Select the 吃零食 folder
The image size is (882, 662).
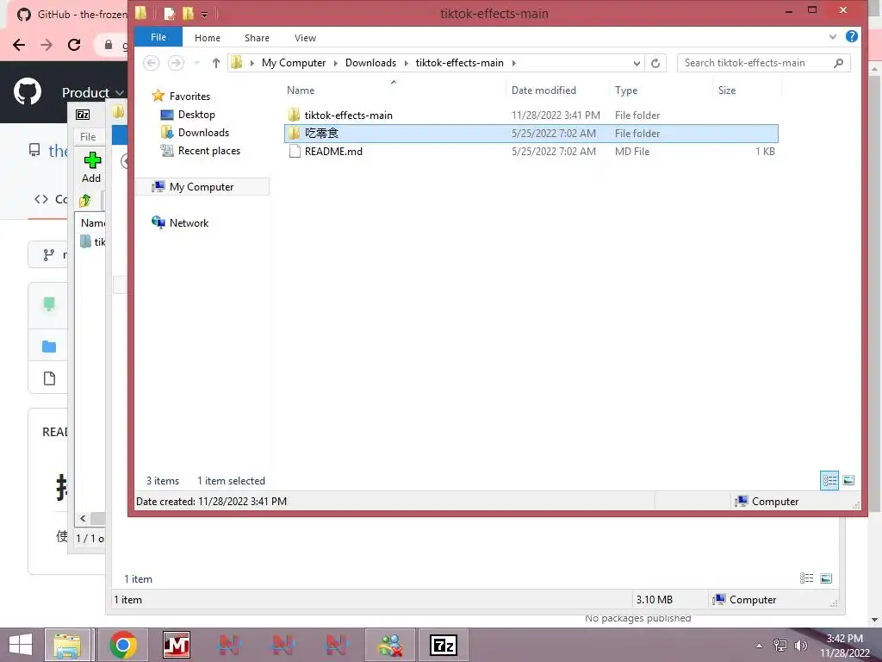pyautogui.click(x=531, y=134)
